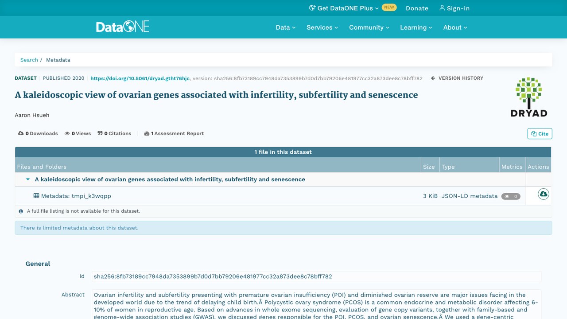The height and width of the screenshot is (319, 567).
Task: Click the DRYAD tree logo
Action: 529,97
